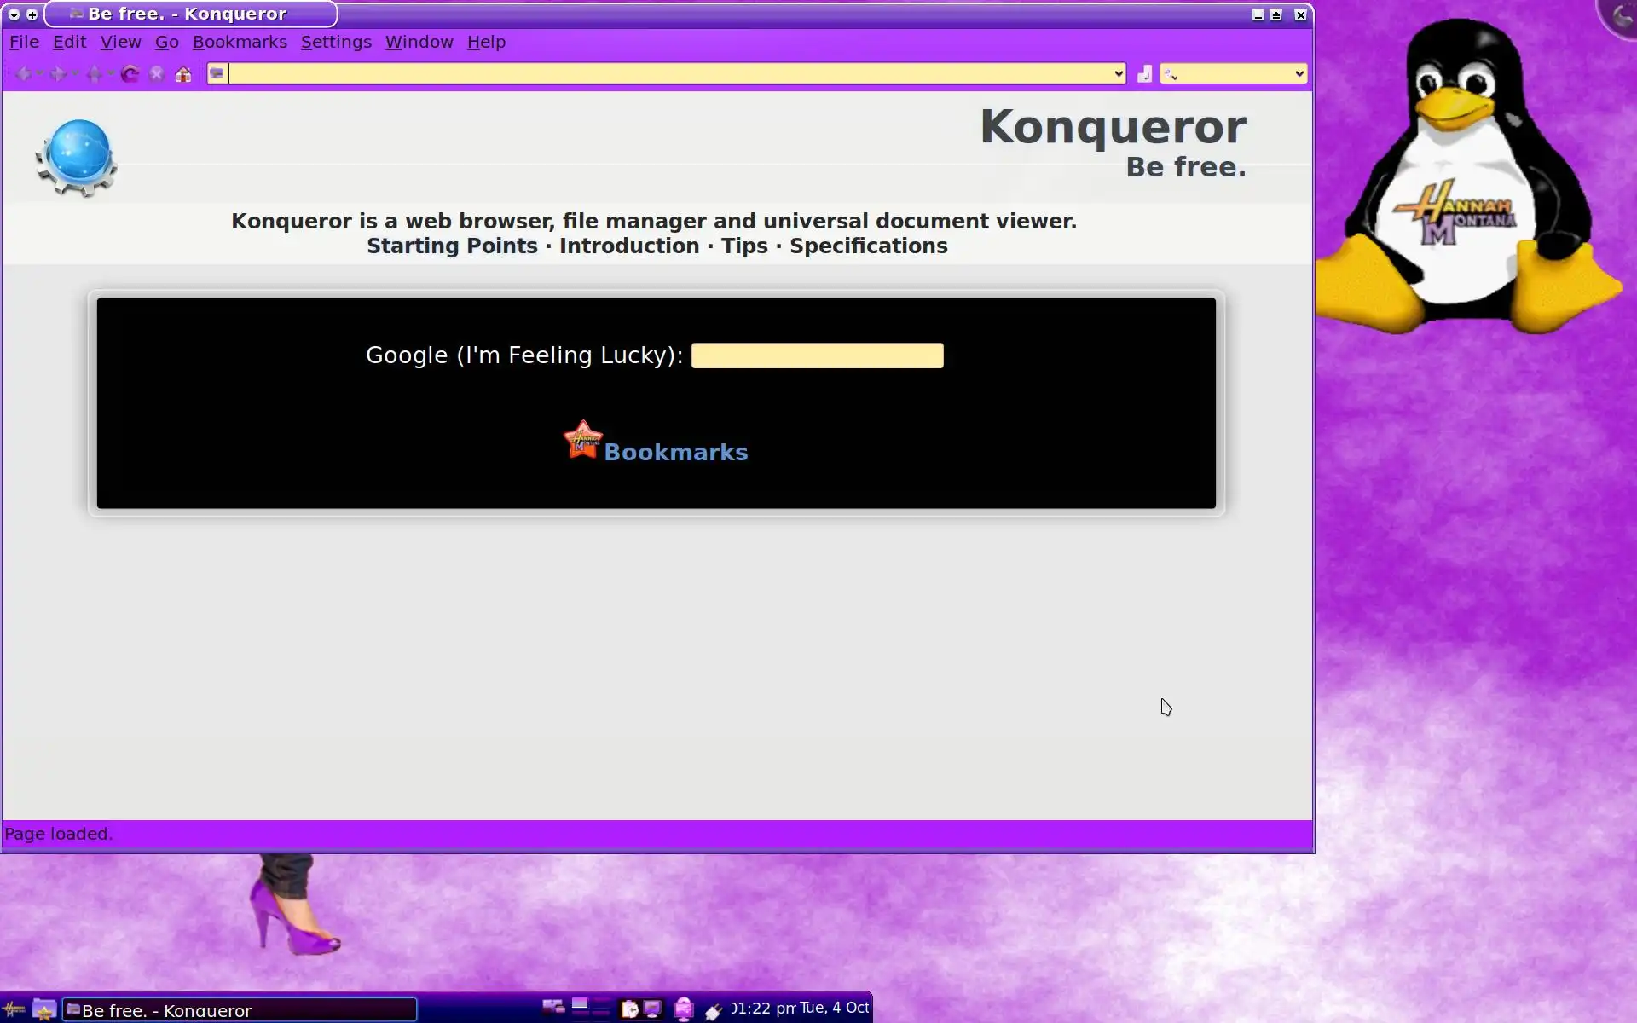Click the Stop loading toolbar icon
The height and width of the screenshot is (1023, 1637).
[x=157, y=74]
